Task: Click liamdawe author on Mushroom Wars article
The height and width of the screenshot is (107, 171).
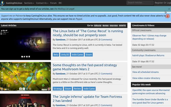Action: tap(60, 74)
